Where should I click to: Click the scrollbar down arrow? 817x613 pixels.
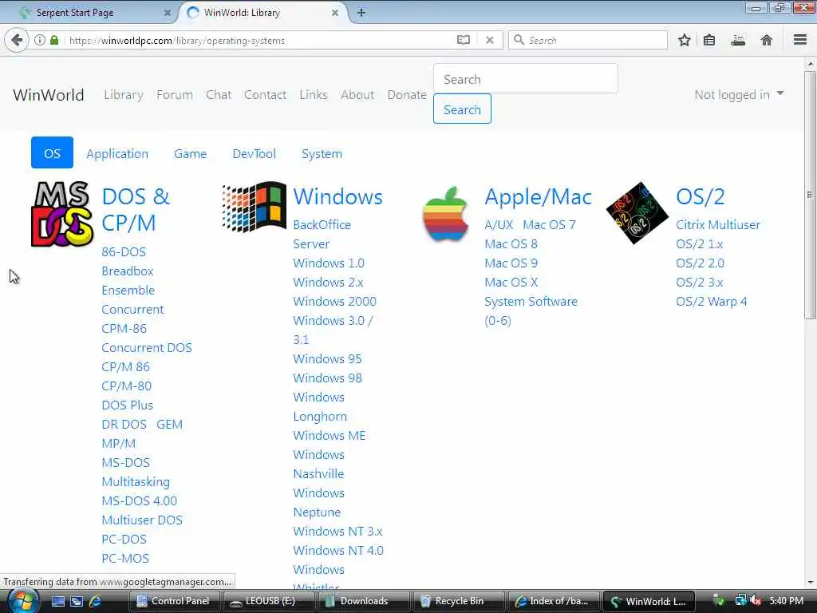(x=810, y=583)
